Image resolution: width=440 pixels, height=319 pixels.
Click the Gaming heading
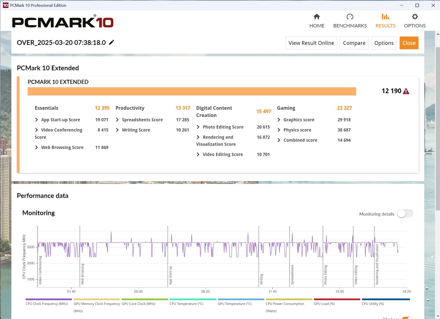(x=286, y=108)
